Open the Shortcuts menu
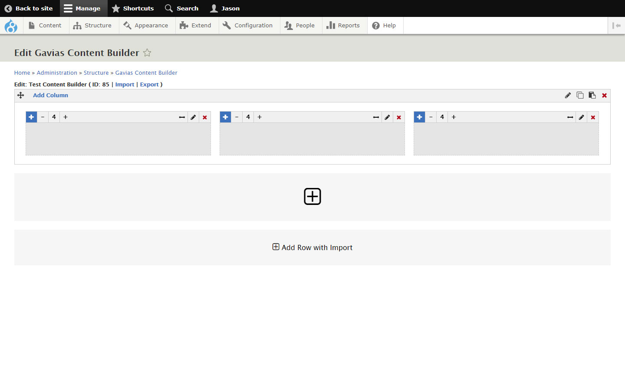 coord(133,8)
